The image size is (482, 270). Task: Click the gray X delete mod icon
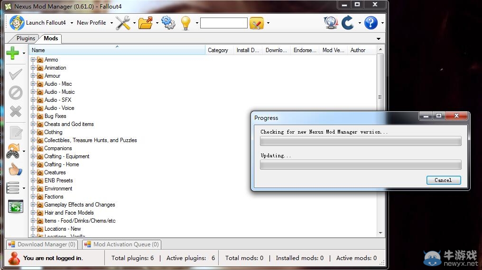click(x=15, y=111)
